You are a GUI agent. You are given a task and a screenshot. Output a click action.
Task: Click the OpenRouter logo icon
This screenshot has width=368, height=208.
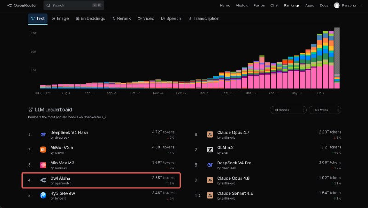pyautogui.click(x=9, y=5)
